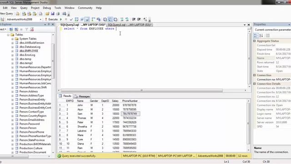This screenshot has width=291, height=164.
Task: Click the New Query button
Action: pyautogui.click(x=6, y=14)
